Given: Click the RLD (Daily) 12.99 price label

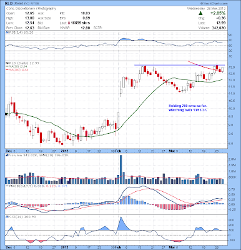Looking at the screenshot, I should pos(24,63).
